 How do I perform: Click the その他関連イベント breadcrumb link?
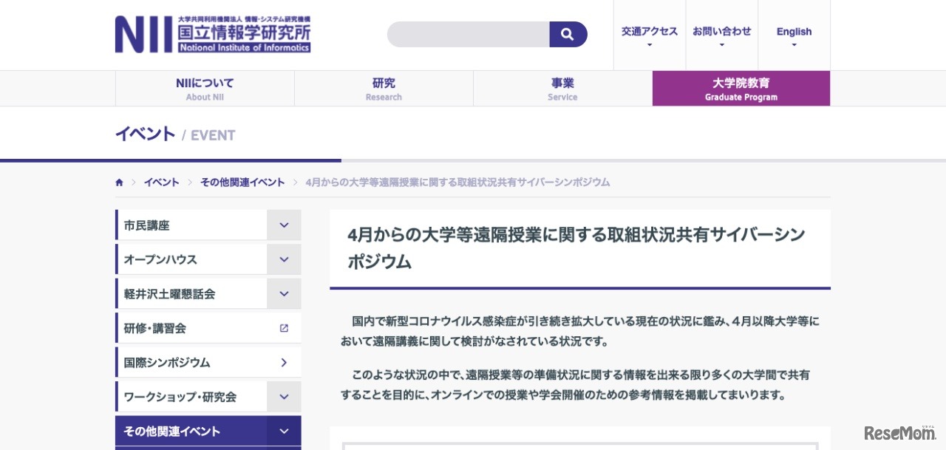point(242,182)
